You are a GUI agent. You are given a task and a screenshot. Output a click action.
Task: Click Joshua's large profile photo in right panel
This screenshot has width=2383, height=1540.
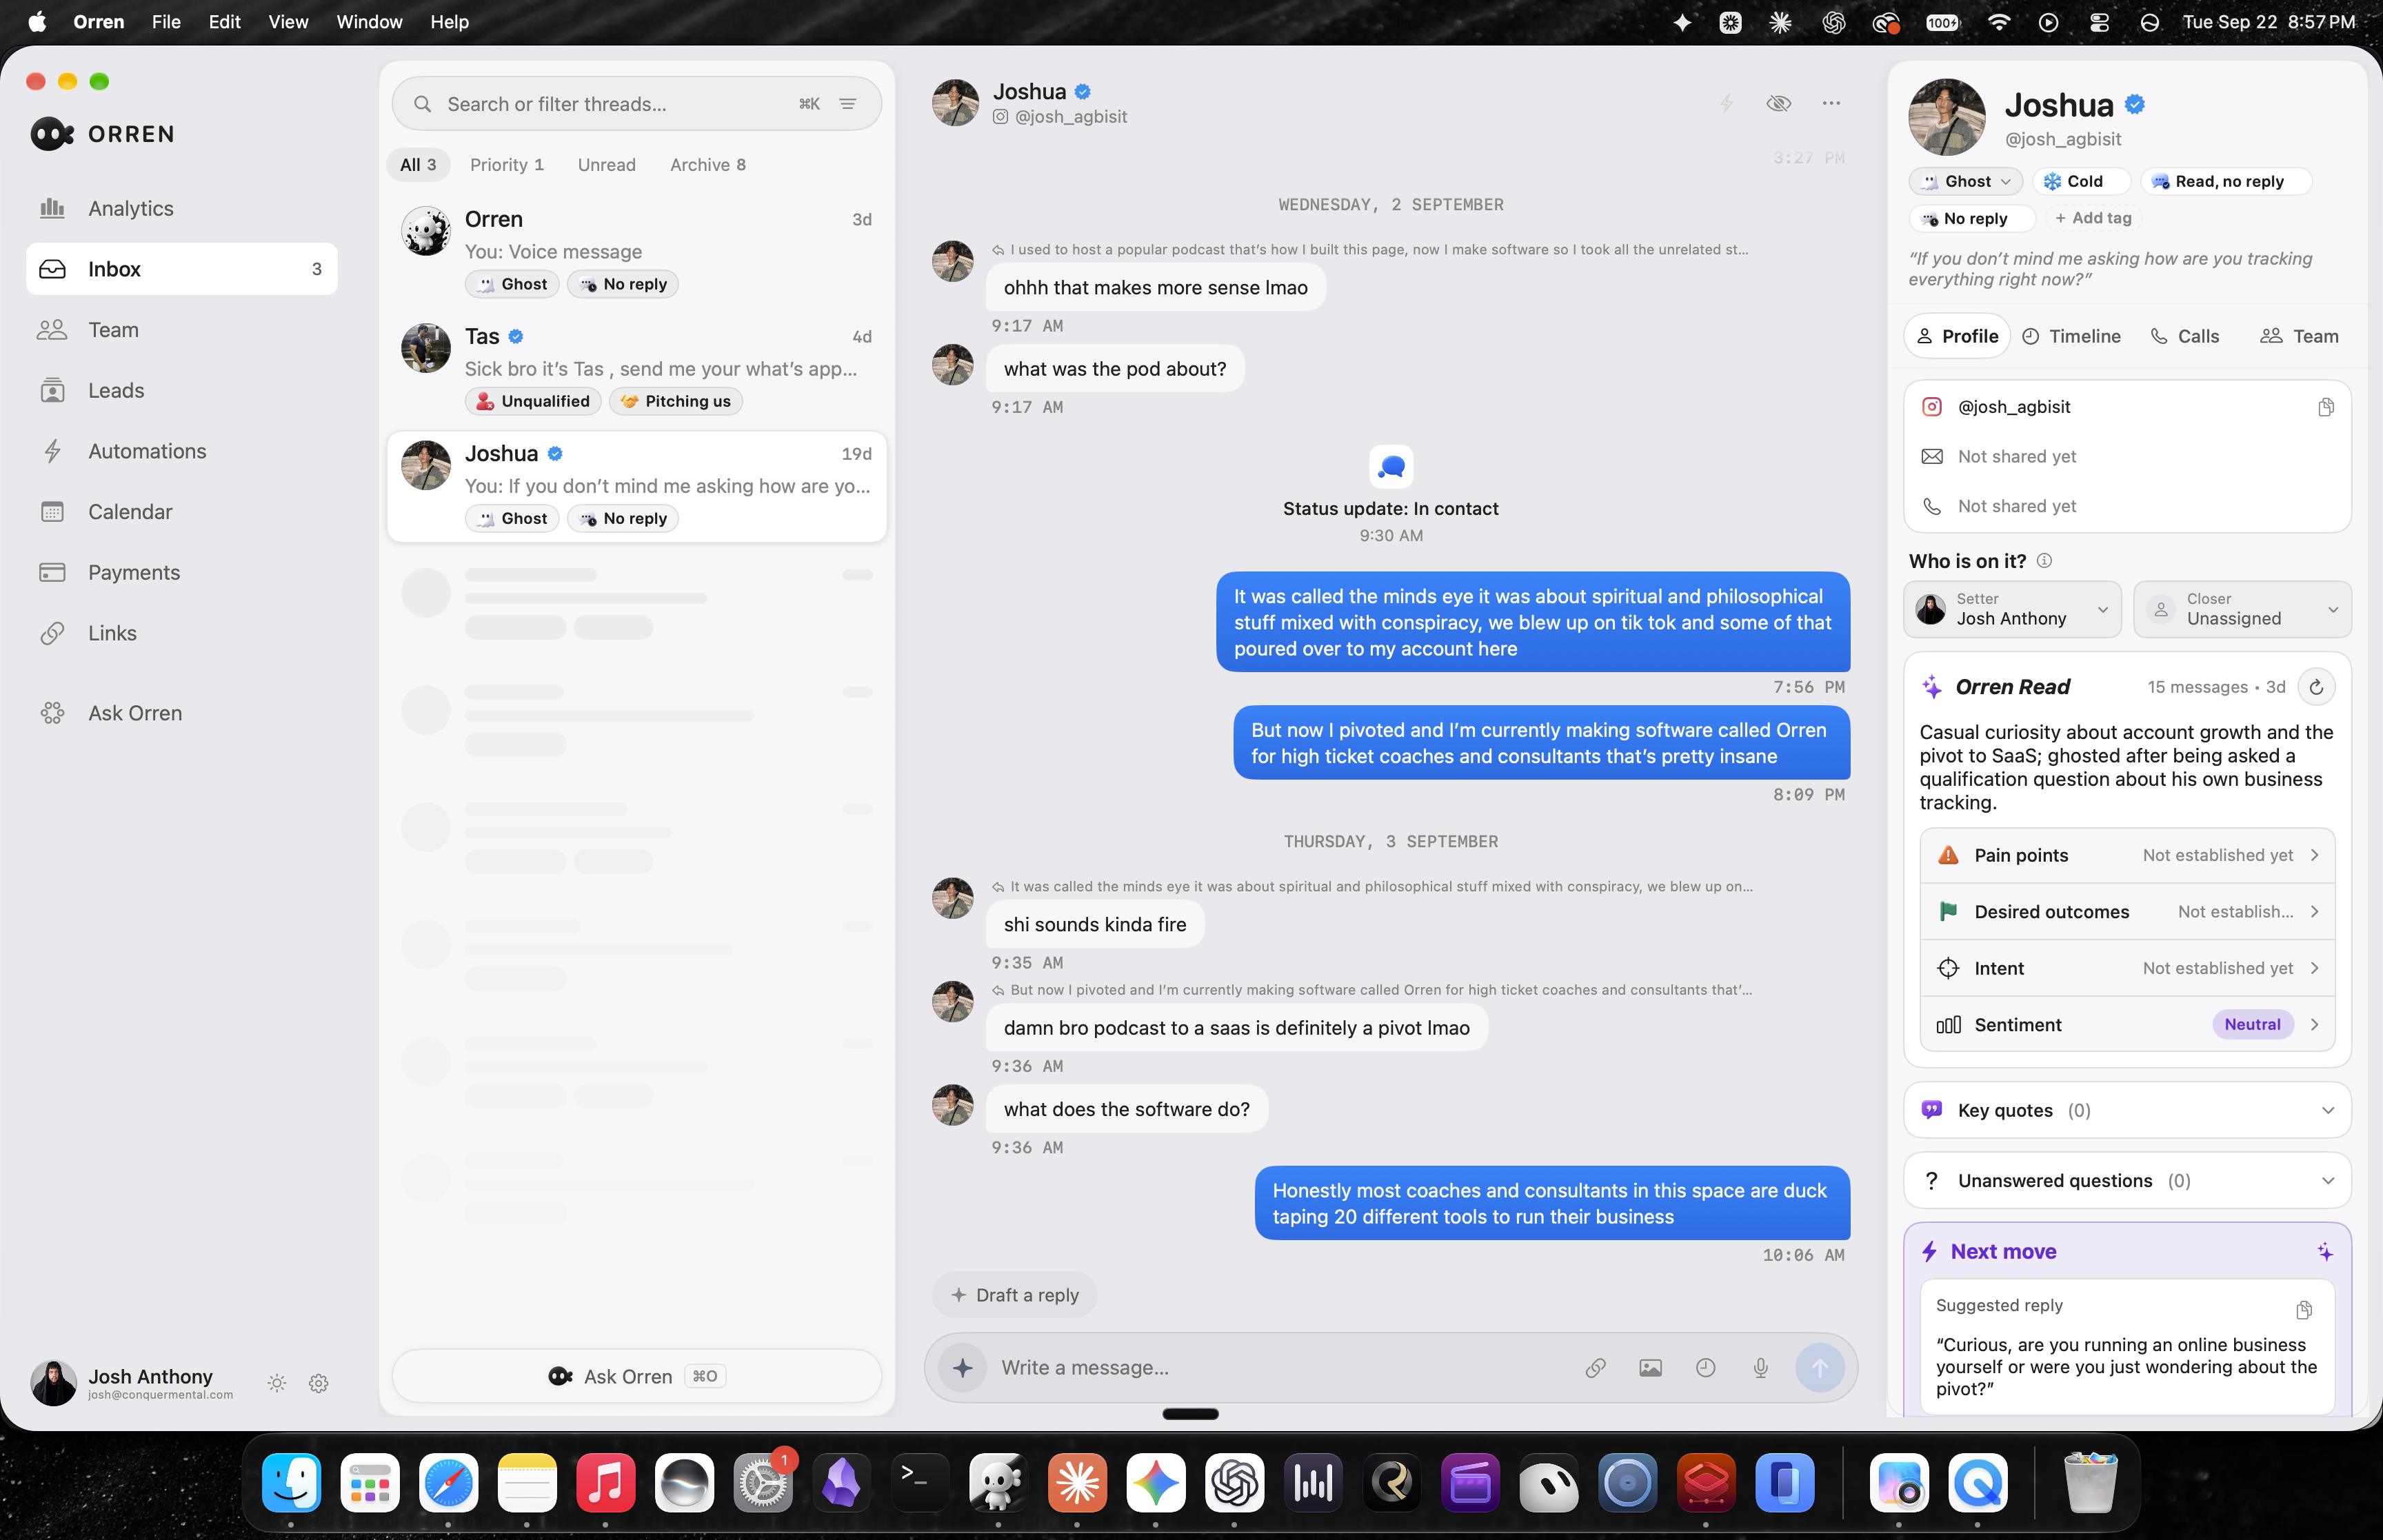1946,118
